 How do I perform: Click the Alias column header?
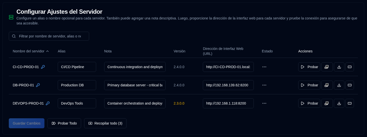tap(62, 51)
